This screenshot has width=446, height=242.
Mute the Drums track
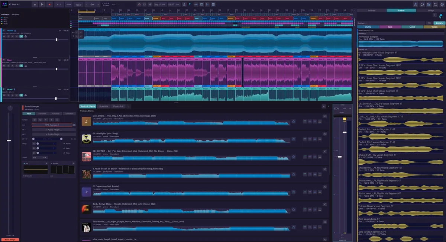pos(4,36)
